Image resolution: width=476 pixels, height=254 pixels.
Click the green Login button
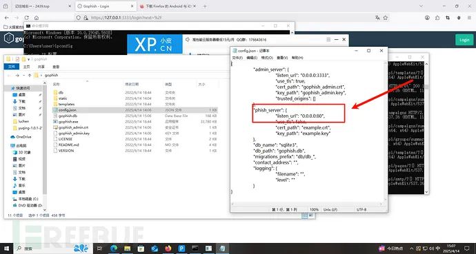tap(464, 40)
